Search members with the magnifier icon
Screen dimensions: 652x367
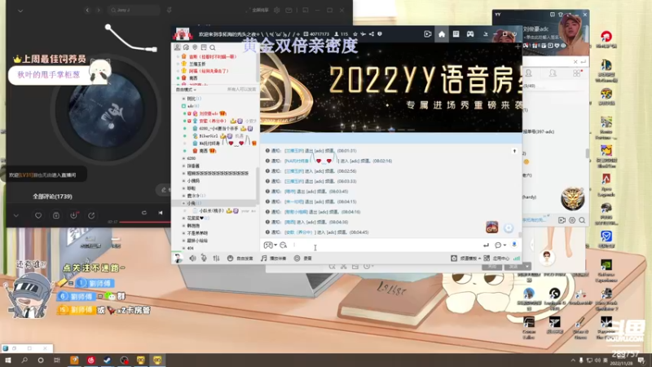coord(213,47)
